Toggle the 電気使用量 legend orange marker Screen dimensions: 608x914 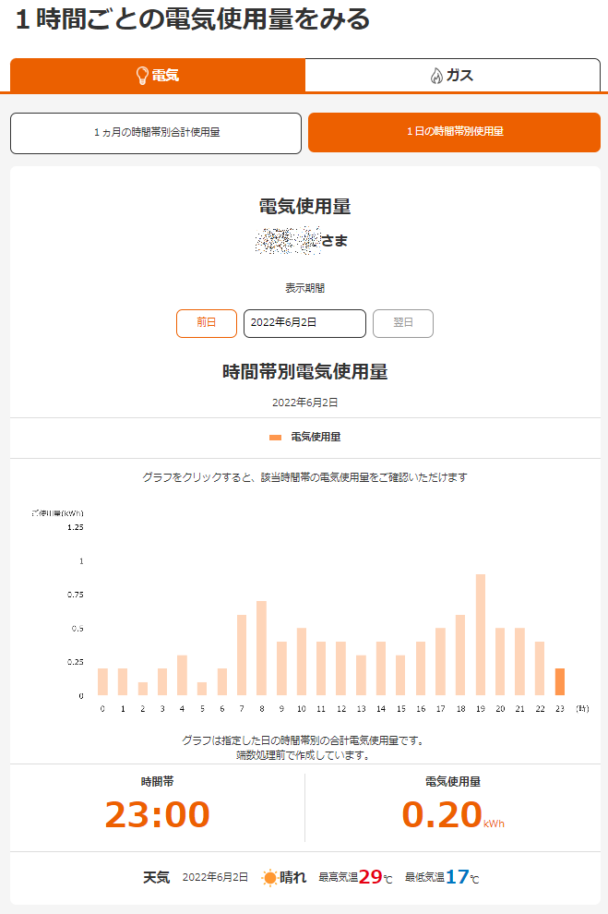click(275, 438)
